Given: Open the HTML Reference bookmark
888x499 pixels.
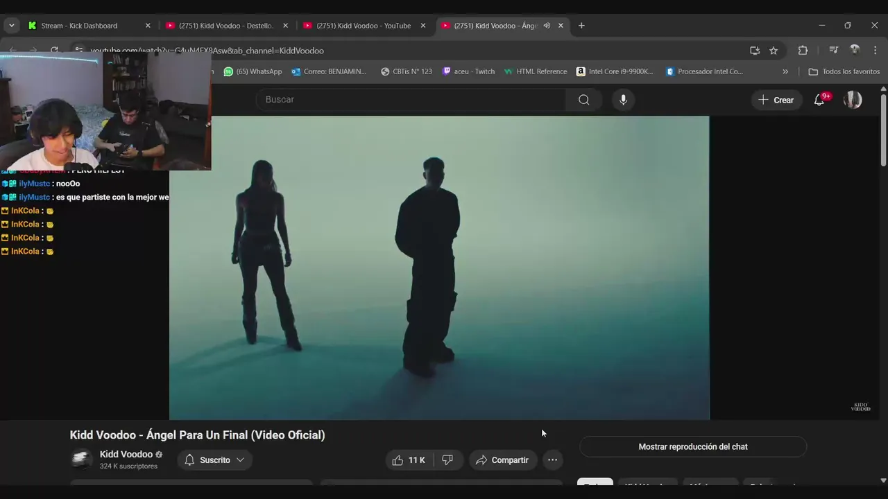Looking at the screenshot, I should click(536, 71).
